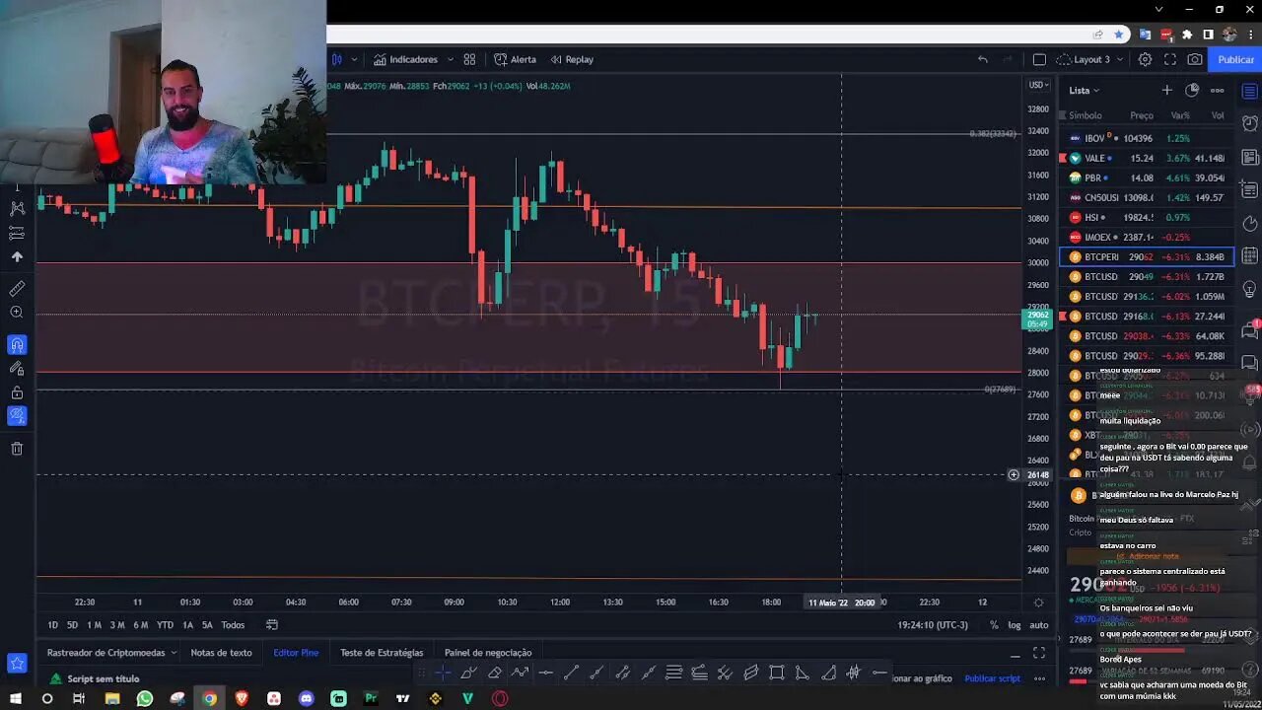Select Todos time range
Image resolution: width=1262 pixels, height=710 pixels.
coord(233,625)
